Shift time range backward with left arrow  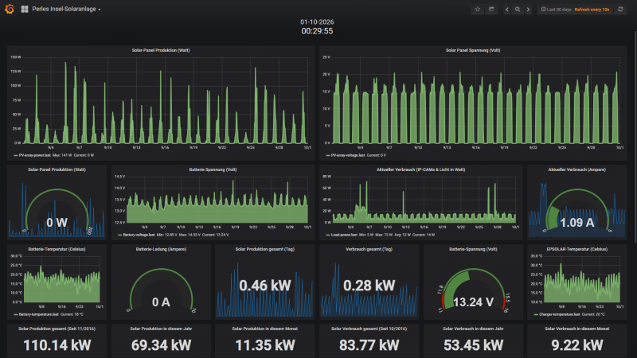click(x=506, y=10)
